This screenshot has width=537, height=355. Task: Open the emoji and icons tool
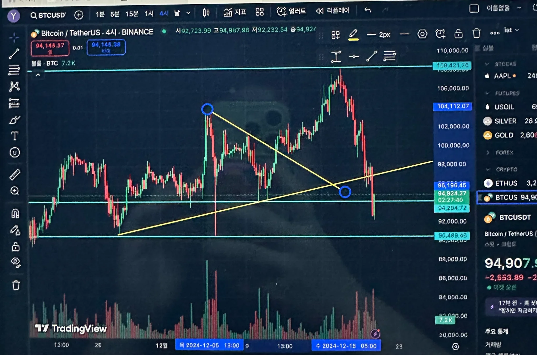coord(15,152)
